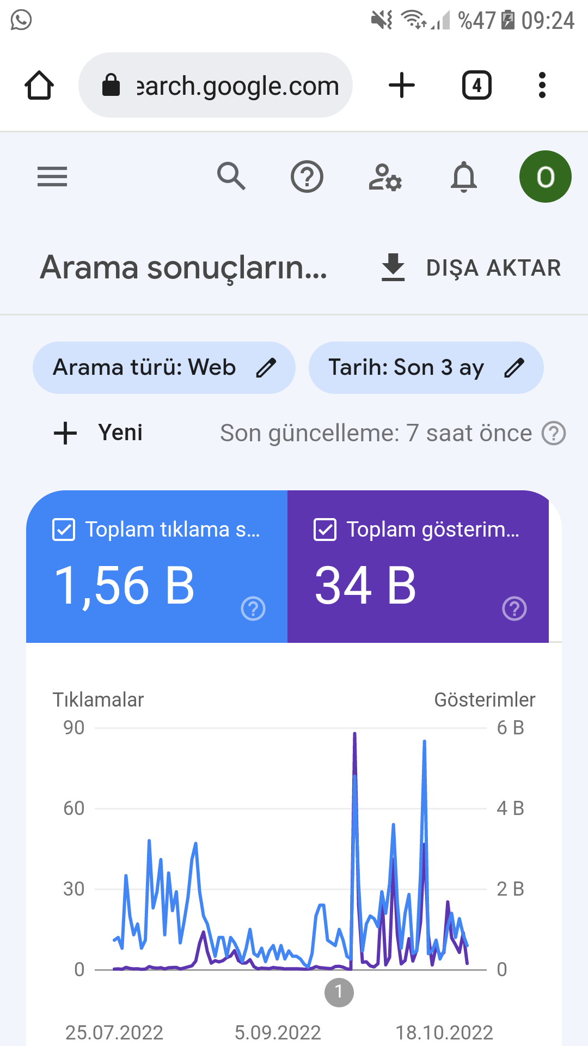The height and width of the screenshot is (1046, 588).
Task: Edit the Arama türü: Web filter
Action: pyautogui.click(x=164, y=368)
